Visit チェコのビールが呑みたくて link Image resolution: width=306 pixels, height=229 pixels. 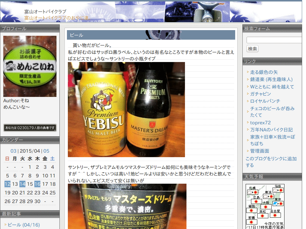[x=272, y=112]
